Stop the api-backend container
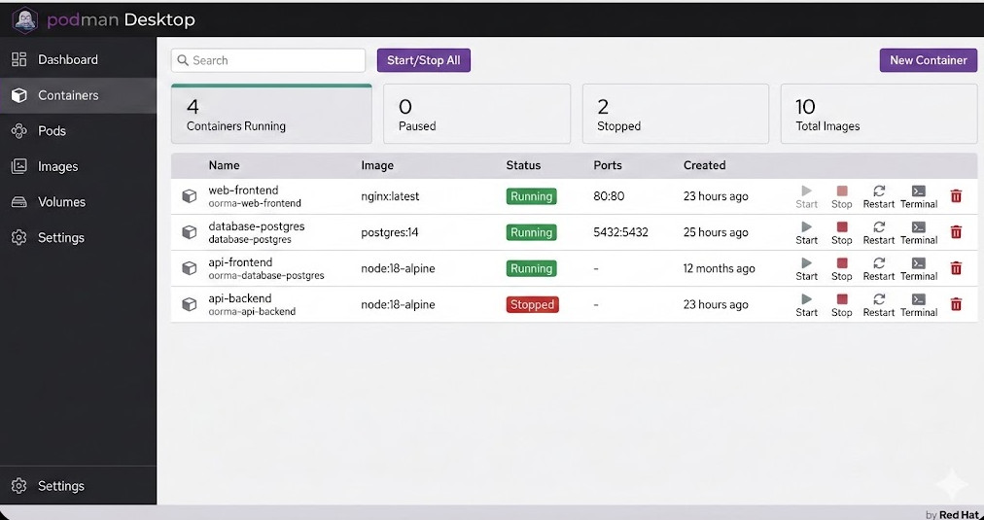The width and height of the screenshot is (984, 520). click(x=841, y=305)
